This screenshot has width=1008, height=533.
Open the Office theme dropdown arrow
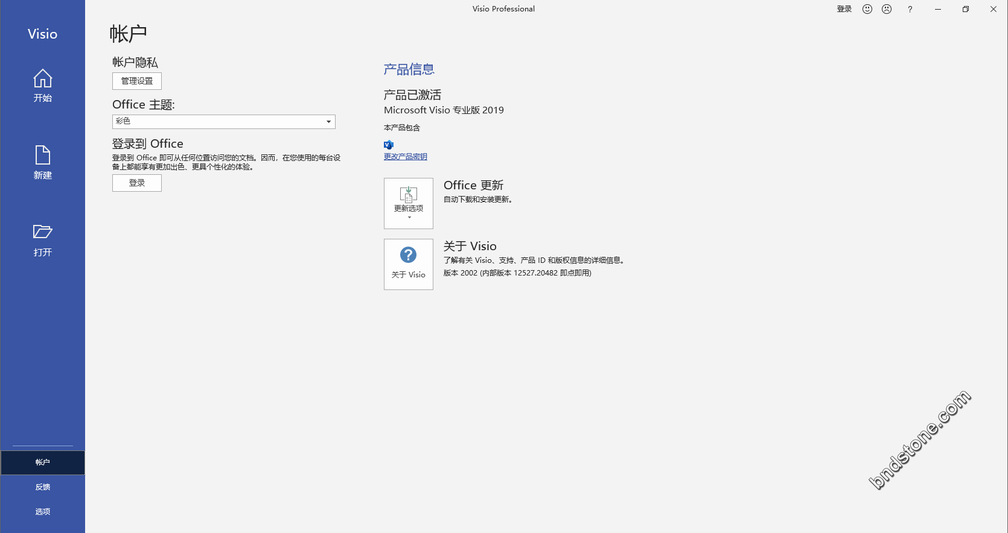(328, 122)
